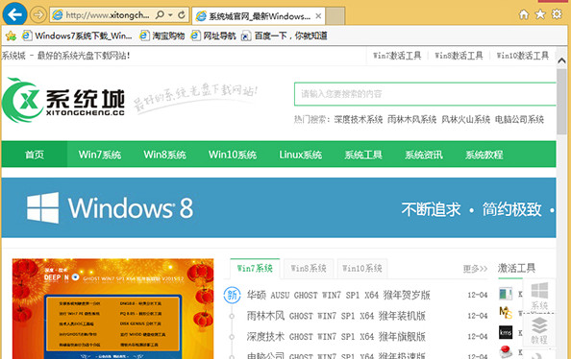Click floating sidebar 教程 layers icon

pyautogui.click(x=539, y=330)
